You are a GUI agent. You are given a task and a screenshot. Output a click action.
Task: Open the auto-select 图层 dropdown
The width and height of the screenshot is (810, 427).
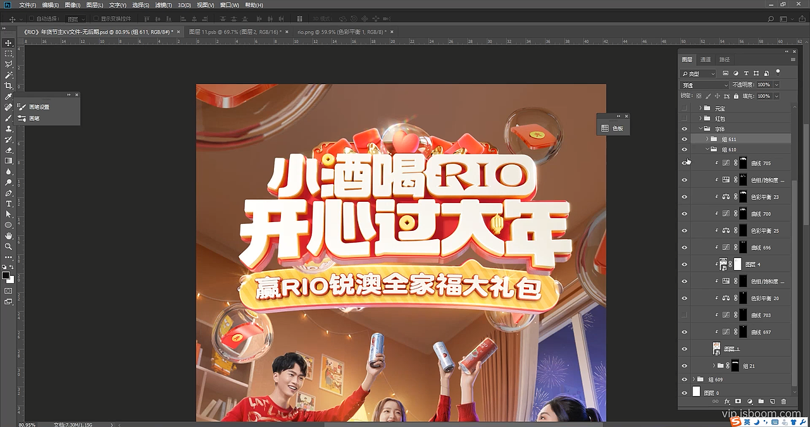point(76,20)
